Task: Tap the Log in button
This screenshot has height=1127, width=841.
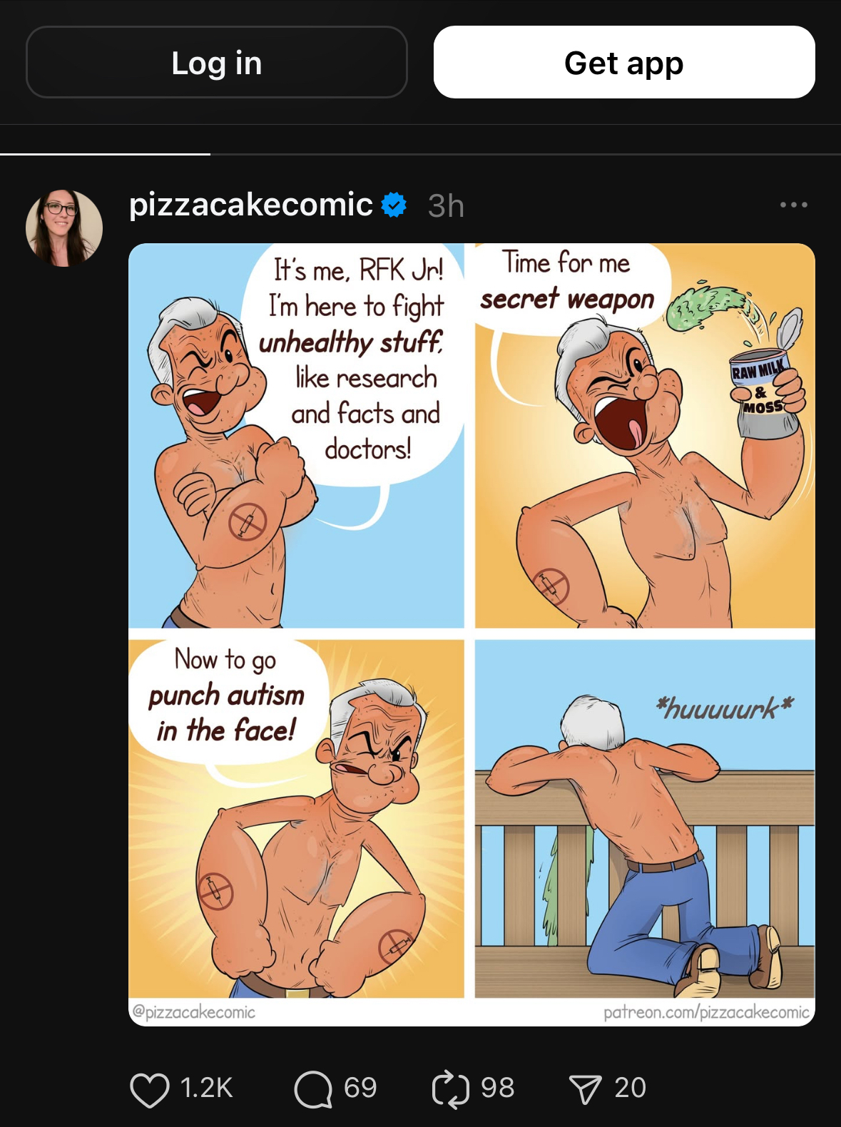Action: click(x=217, y=62)
